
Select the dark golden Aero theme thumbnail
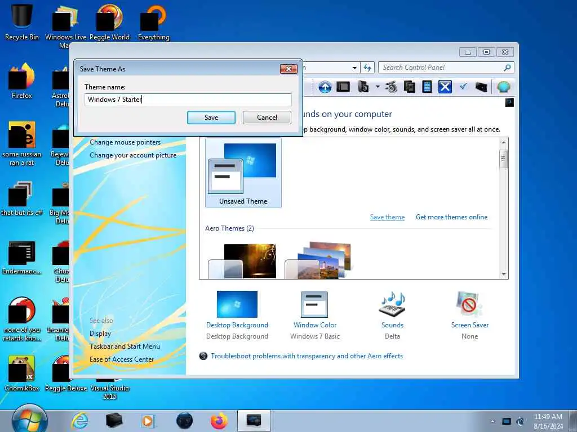(242, 261)
